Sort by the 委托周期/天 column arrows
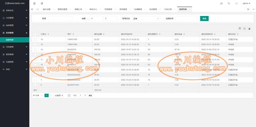This screenshot has width=256, height=127. point(160,34)
